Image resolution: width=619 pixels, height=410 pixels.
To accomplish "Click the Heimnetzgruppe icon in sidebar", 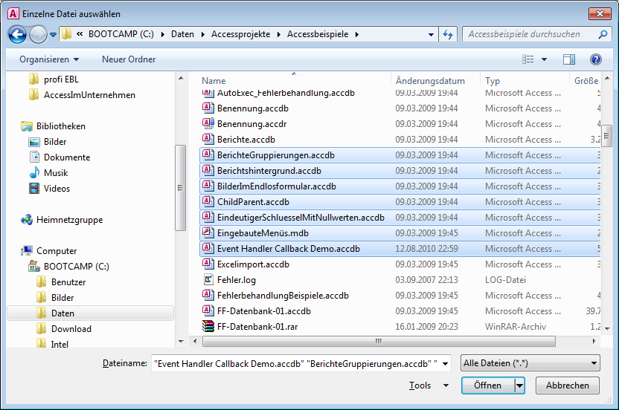I will (27, 220).
